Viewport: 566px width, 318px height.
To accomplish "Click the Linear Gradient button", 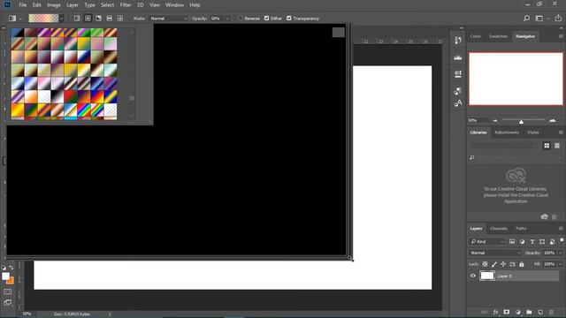I will coord(77,19).
